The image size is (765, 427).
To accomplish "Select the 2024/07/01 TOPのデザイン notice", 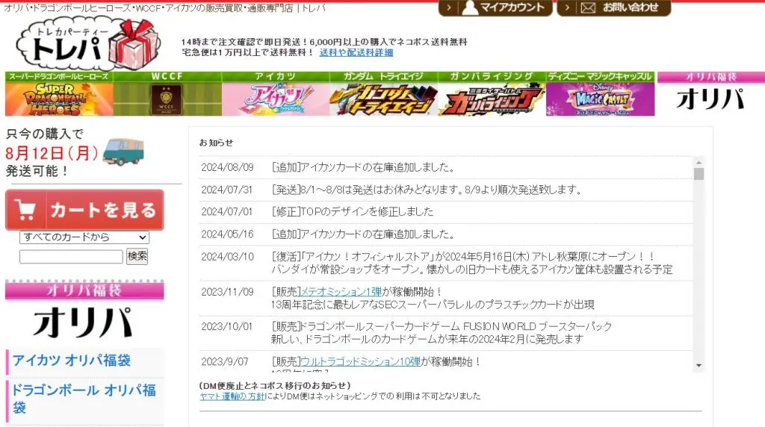I will tap(446, 212).
